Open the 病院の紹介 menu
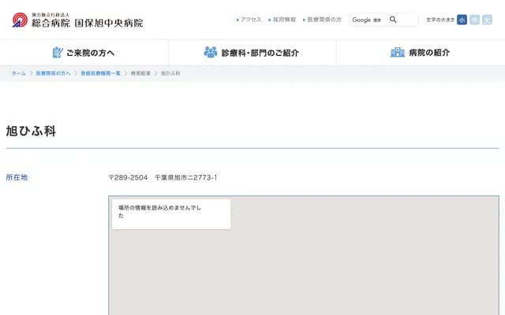 421,53
